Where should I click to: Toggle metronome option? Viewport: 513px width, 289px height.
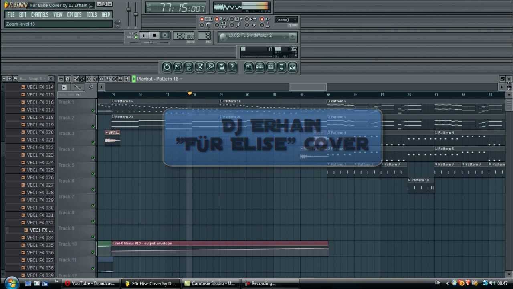coord(207,25)
